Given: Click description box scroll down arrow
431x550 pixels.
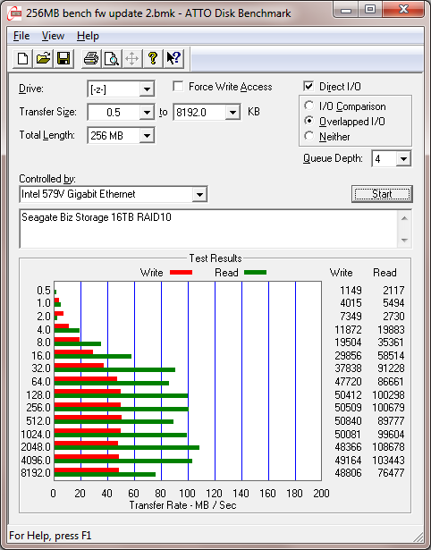Looking at the screenshot, I should pyautogui.click(x=404, y=241).
